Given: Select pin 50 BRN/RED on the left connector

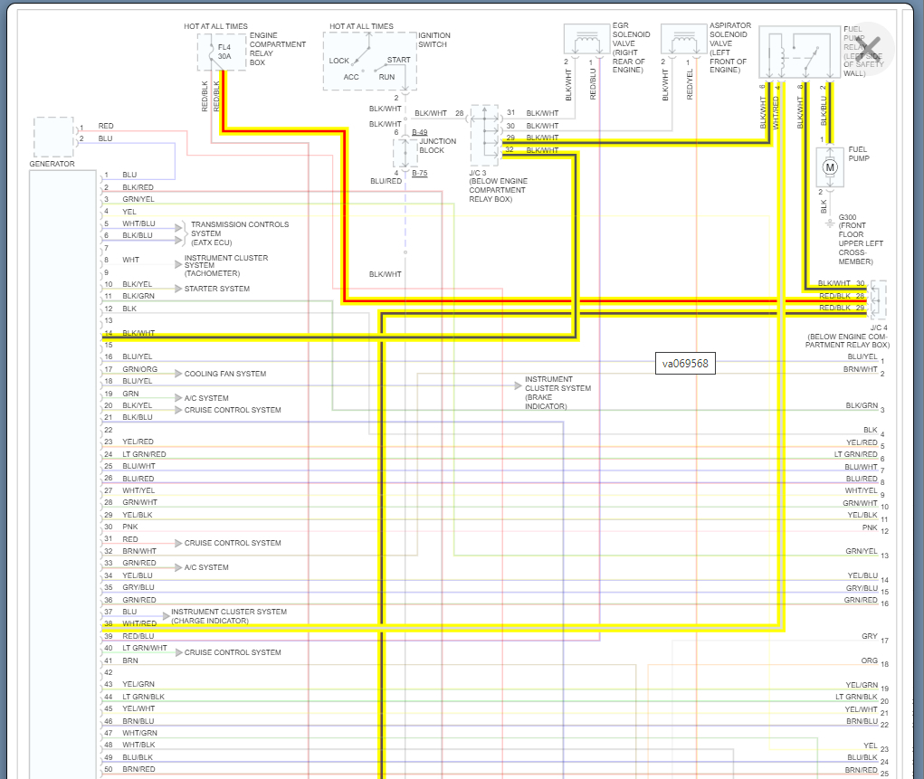Looking at the screenshot, I should pyautogui.click(x=129, y=769).
